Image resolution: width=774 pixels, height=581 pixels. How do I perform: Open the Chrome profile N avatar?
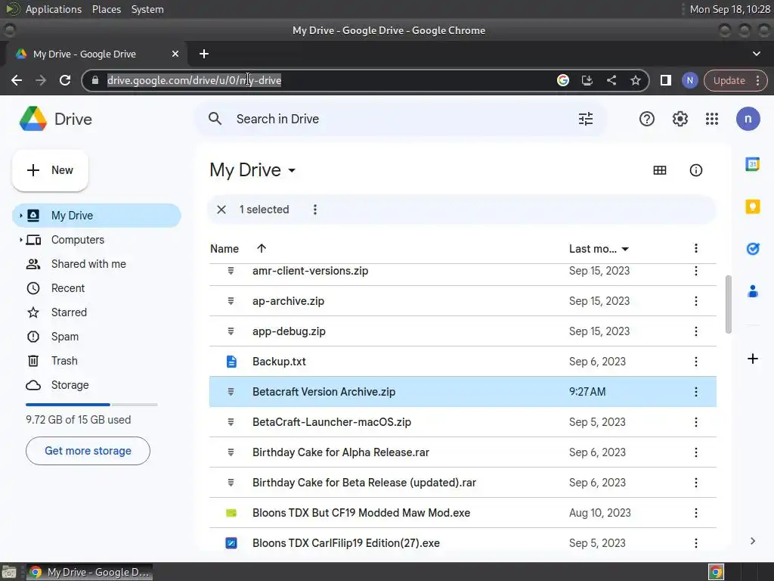[x=689, y=80]
